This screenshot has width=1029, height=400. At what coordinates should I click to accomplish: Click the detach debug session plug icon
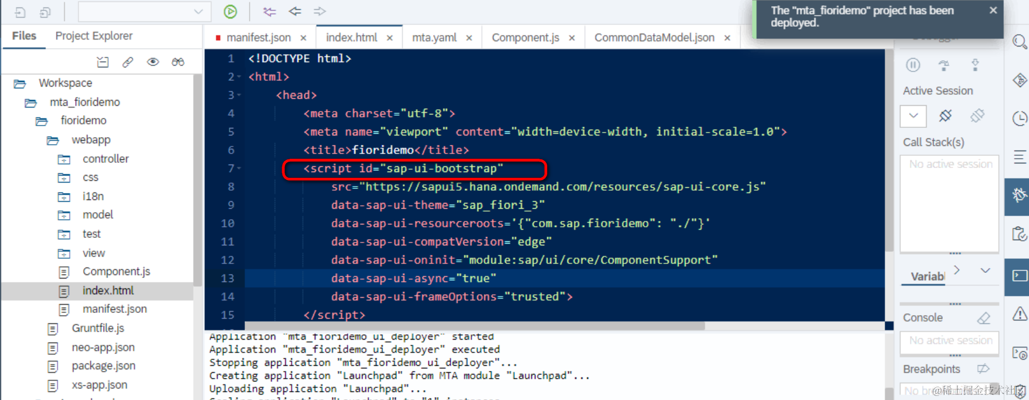977,116
